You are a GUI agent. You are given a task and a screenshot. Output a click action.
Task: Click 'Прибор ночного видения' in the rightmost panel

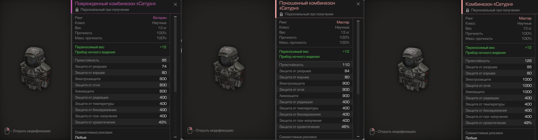[486, 53]
